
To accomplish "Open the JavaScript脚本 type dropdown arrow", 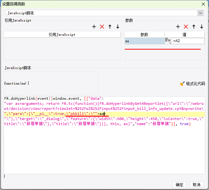I will 200,13.
